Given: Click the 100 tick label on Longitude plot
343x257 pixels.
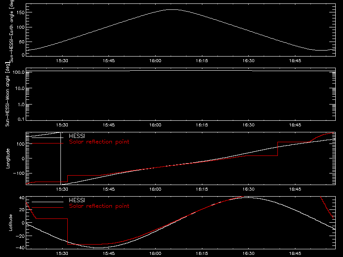Looking at the screenshot, I should 21,144.
